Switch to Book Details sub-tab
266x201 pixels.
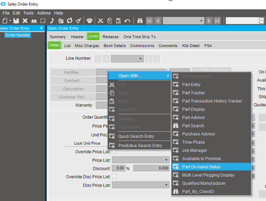point(115,46)
